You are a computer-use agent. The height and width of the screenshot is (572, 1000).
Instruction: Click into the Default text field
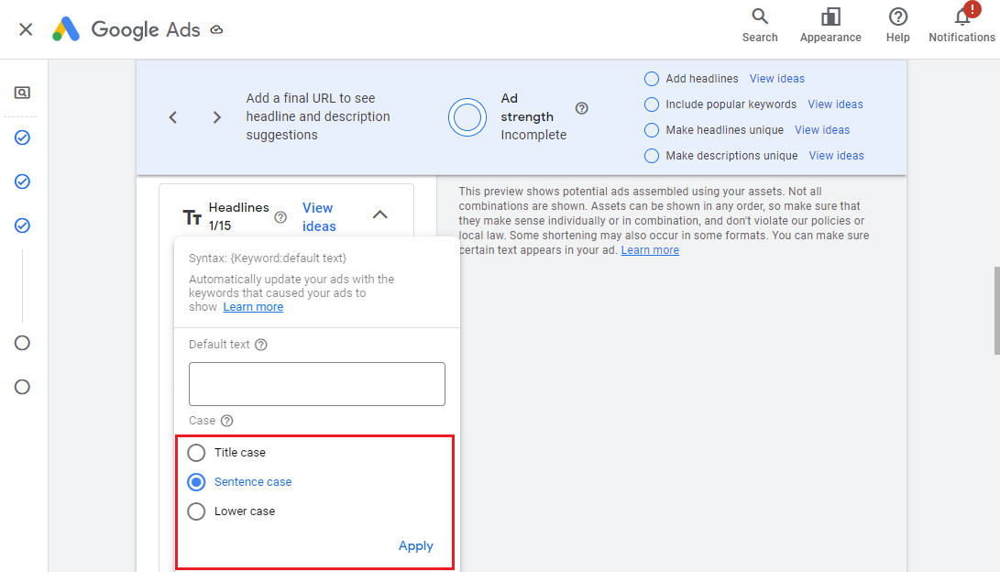pyautogui.click(x=316, y=384)
